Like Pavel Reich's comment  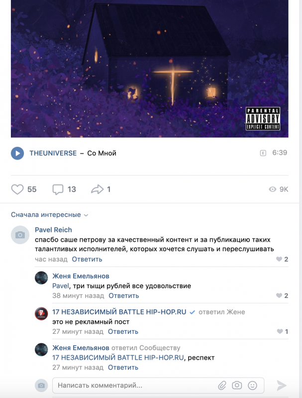[279, 259]
